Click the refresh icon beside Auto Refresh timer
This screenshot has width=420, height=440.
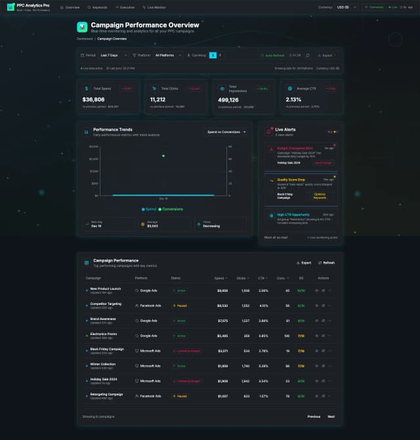point(308,56)
